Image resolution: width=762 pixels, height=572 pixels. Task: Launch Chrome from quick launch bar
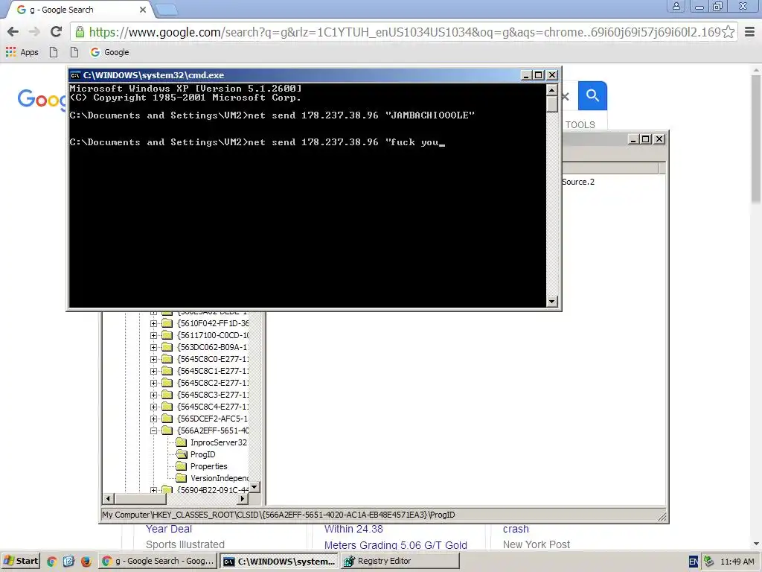51,562
